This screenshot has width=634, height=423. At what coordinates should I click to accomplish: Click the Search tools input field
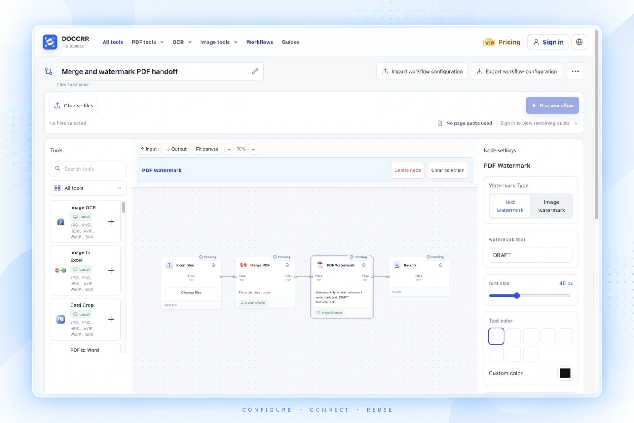coord(88,169)
